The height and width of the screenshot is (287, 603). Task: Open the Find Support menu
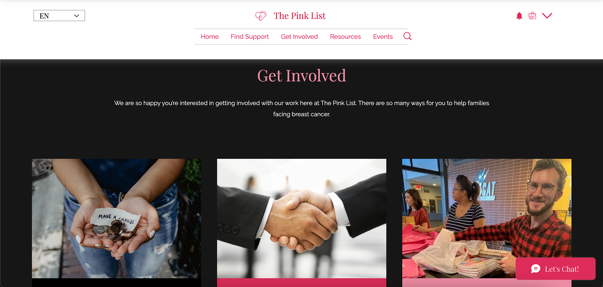250,37
